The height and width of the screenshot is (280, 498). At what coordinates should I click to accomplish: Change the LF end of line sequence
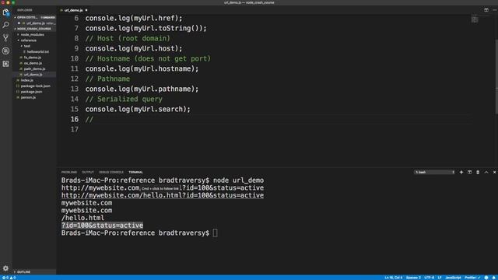(x=440, y=278)
